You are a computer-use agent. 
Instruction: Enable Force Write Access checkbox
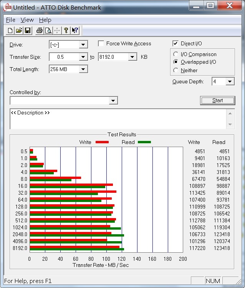pyautogui.click(x=101, y=44)
